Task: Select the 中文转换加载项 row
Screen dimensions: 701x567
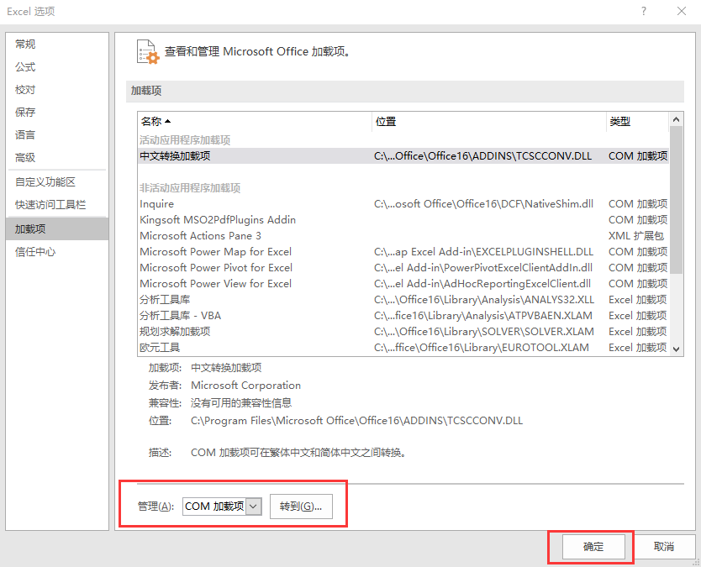Action: click(x=403, y=156)
